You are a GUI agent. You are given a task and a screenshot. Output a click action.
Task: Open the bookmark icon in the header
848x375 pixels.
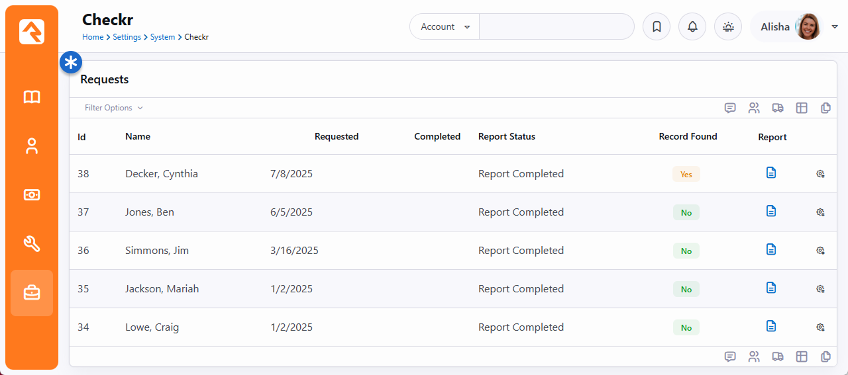657,27
